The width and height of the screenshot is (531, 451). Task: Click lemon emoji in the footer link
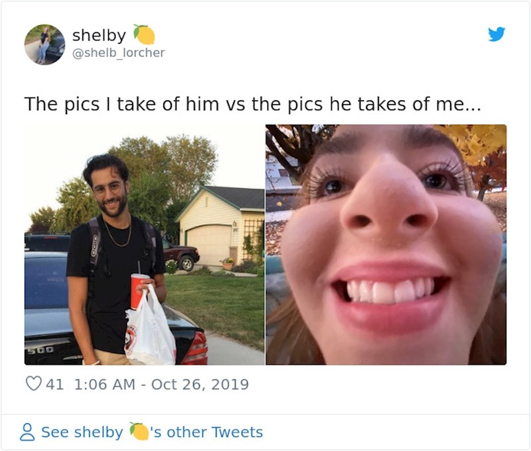[x=139, y=431]
